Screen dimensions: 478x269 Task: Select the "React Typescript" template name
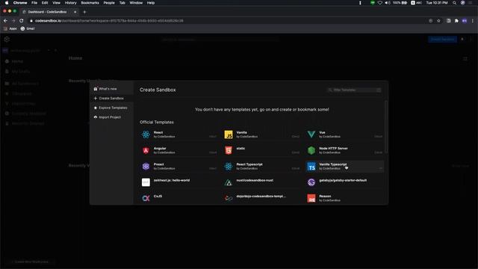coord(249,164)
